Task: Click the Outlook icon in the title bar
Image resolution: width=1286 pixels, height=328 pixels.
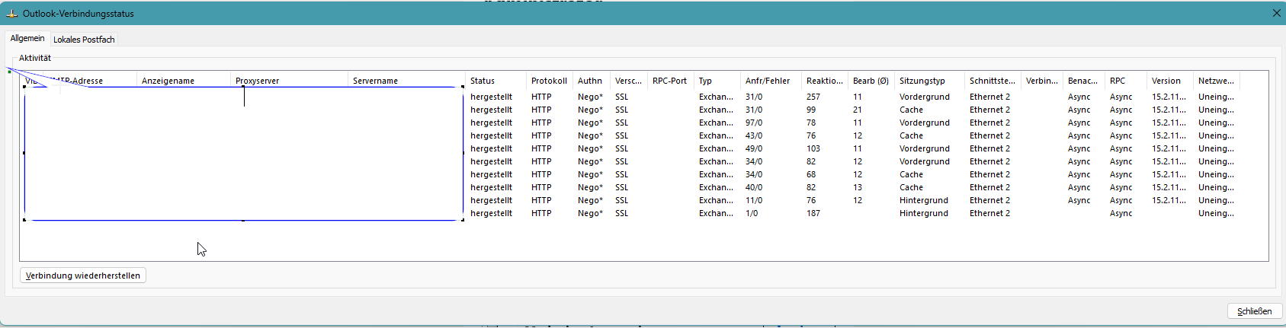Action: [12, 14]
